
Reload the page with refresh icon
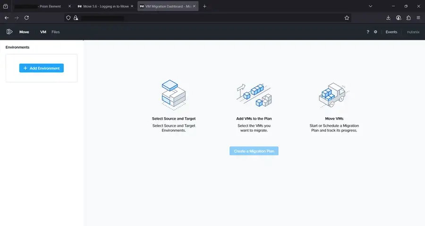tap(26, 17)
